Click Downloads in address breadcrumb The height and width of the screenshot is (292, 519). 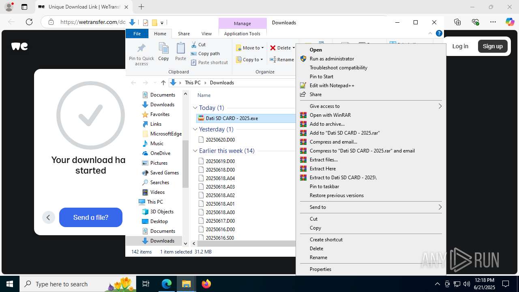[x=222, y=82]
